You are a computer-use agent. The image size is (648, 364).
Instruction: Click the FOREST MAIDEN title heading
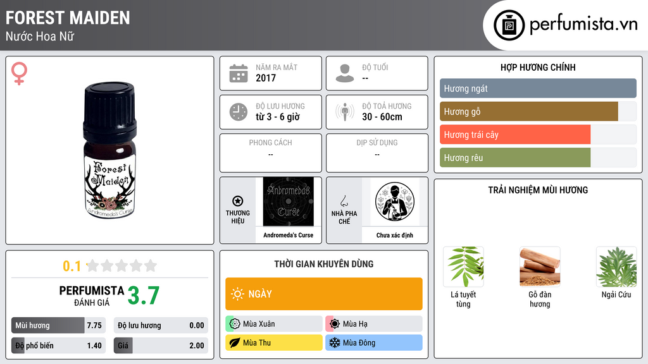(x=68, y=18)
